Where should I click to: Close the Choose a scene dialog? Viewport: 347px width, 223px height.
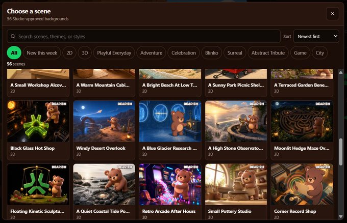click(332, 14)
